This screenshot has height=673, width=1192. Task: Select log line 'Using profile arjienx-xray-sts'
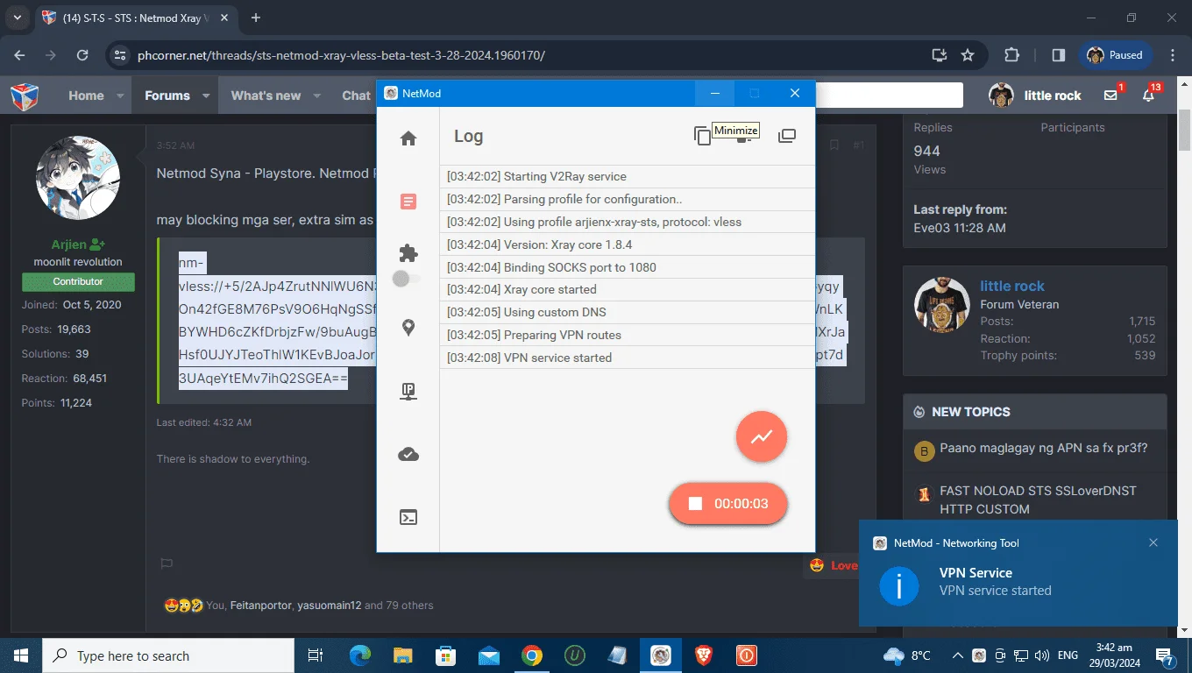pyautogui.click(x=628, y=222)
